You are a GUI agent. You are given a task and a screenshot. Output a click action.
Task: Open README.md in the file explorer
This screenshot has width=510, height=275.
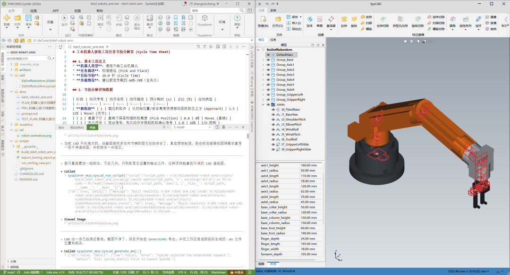point(28,180)
